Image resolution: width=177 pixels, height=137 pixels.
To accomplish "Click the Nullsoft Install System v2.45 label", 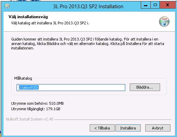I will [30, 119].
